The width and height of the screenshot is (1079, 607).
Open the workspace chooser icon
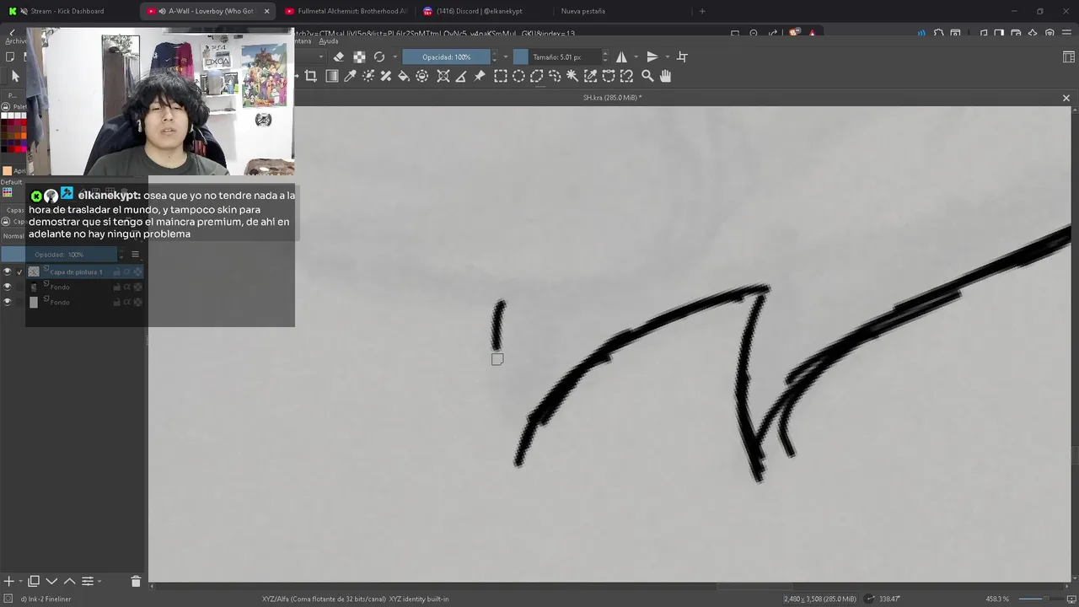(1069, 56)
